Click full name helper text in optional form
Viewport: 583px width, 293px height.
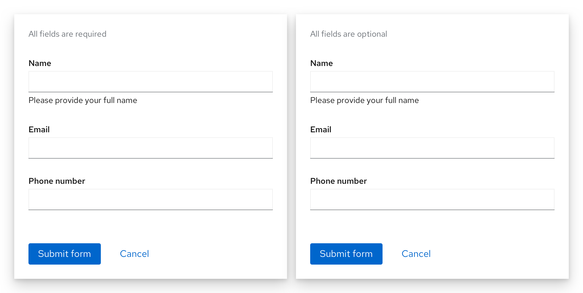click(x=364, y=101)
